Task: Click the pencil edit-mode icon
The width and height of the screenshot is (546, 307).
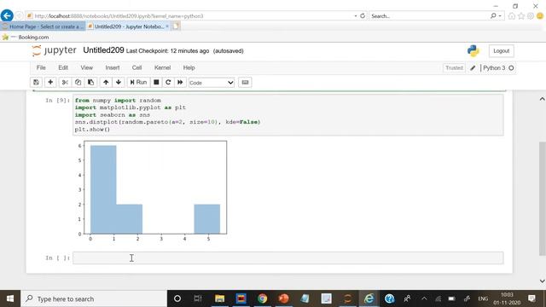Action: [473, 68]
